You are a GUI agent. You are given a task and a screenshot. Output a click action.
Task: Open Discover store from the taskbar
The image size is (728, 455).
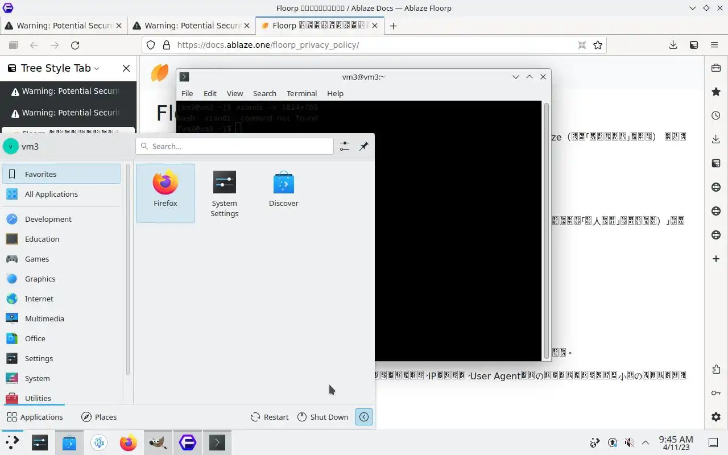pyautogui.click(x=69, y=442)
